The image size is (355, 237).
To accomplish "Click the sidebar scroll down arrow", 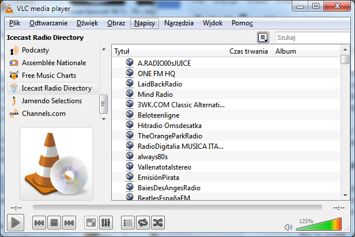I will pyautogui.click(x=104, y=119).
